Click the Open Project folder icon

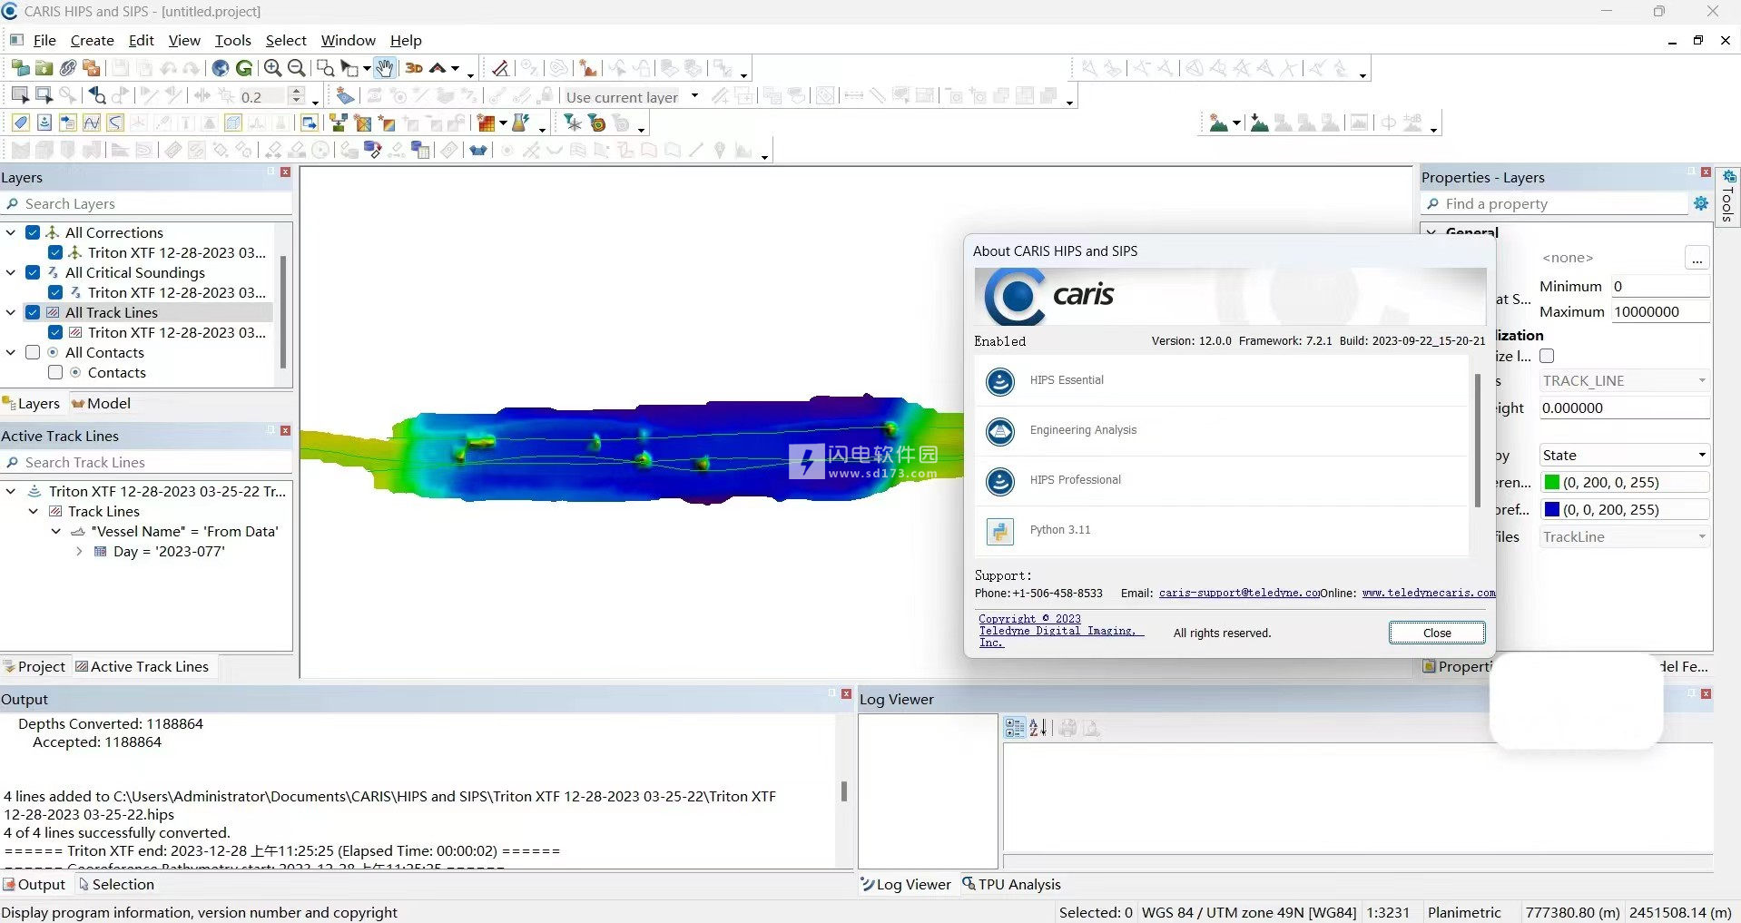[44, 68]
